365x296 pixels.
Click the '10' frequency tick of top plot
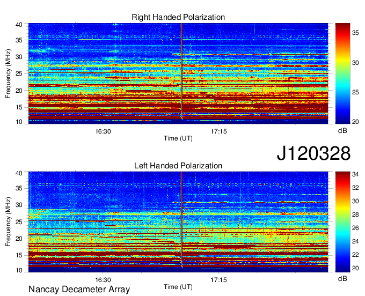click(19, 122)
